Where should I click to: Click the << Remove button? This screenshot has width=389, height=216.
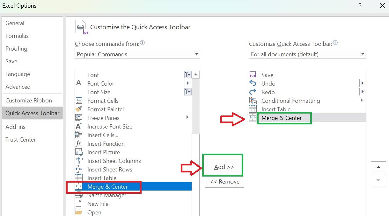tap(224, 182)
